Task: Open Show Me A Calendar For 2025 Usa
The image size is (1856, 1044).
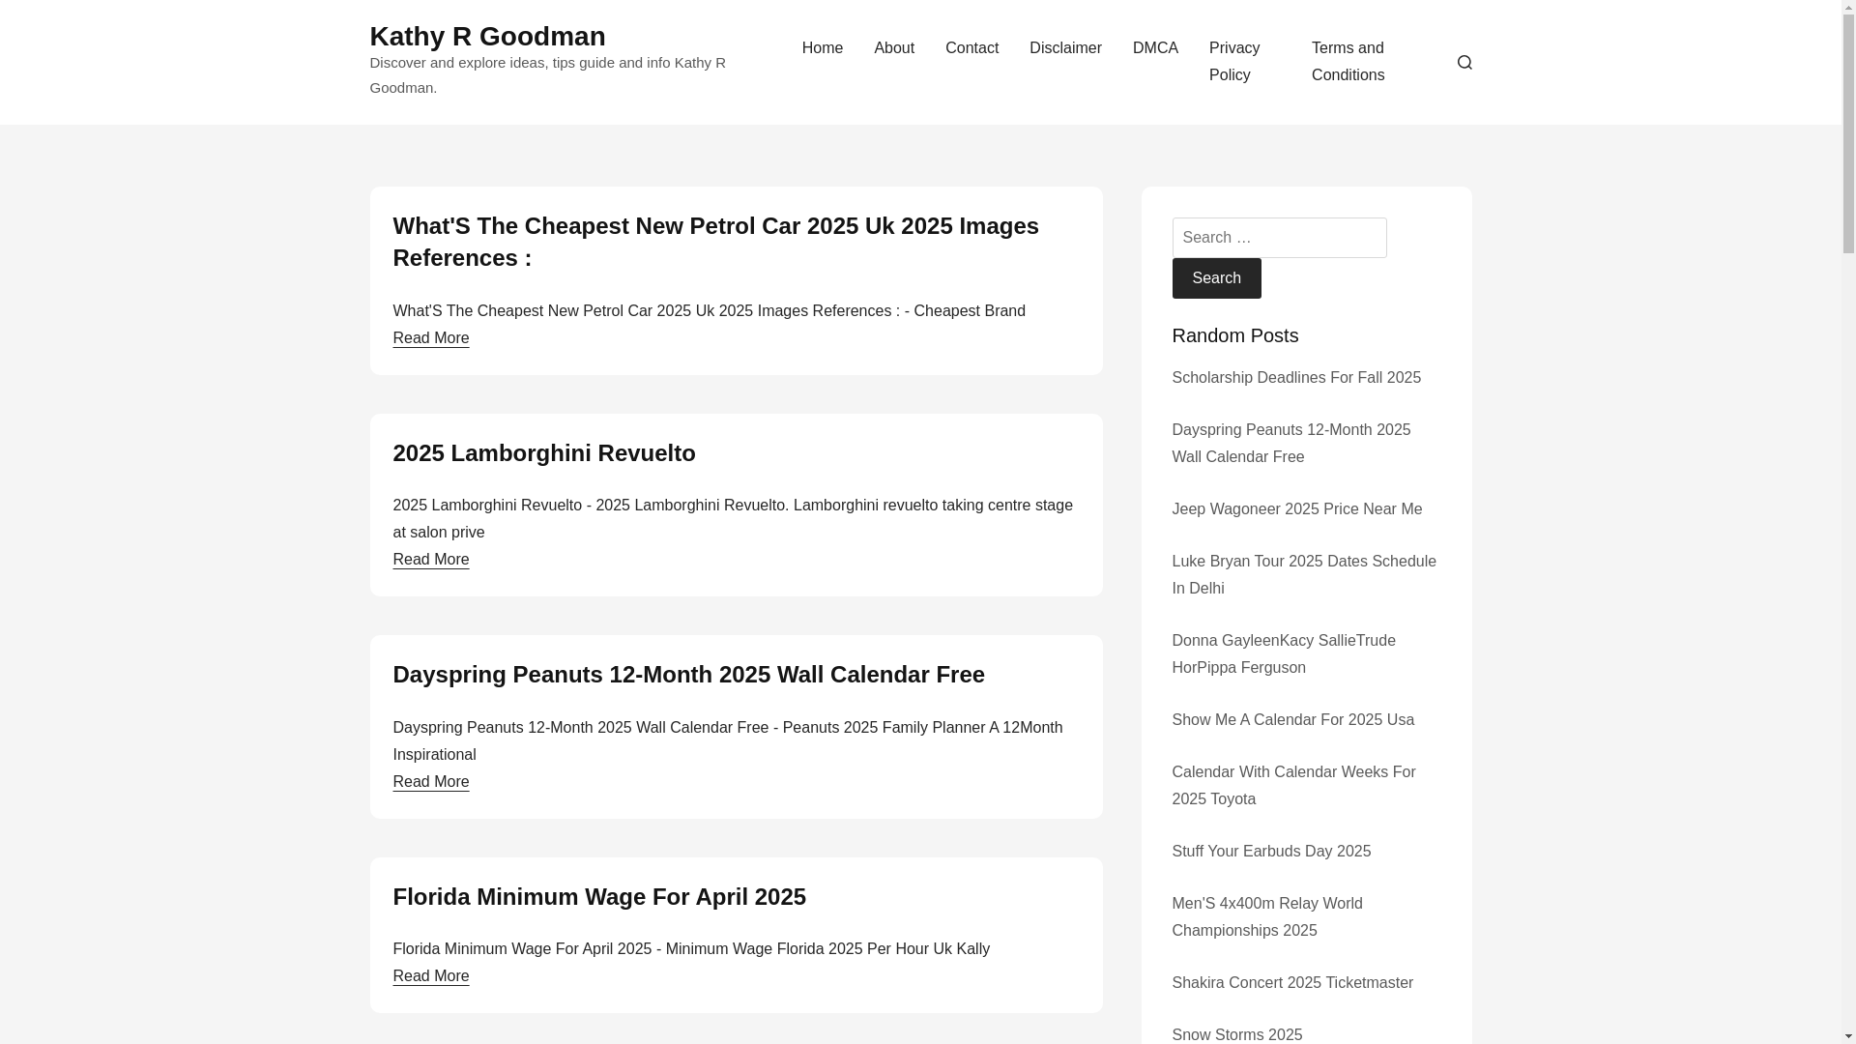Action: (1292, 720)
